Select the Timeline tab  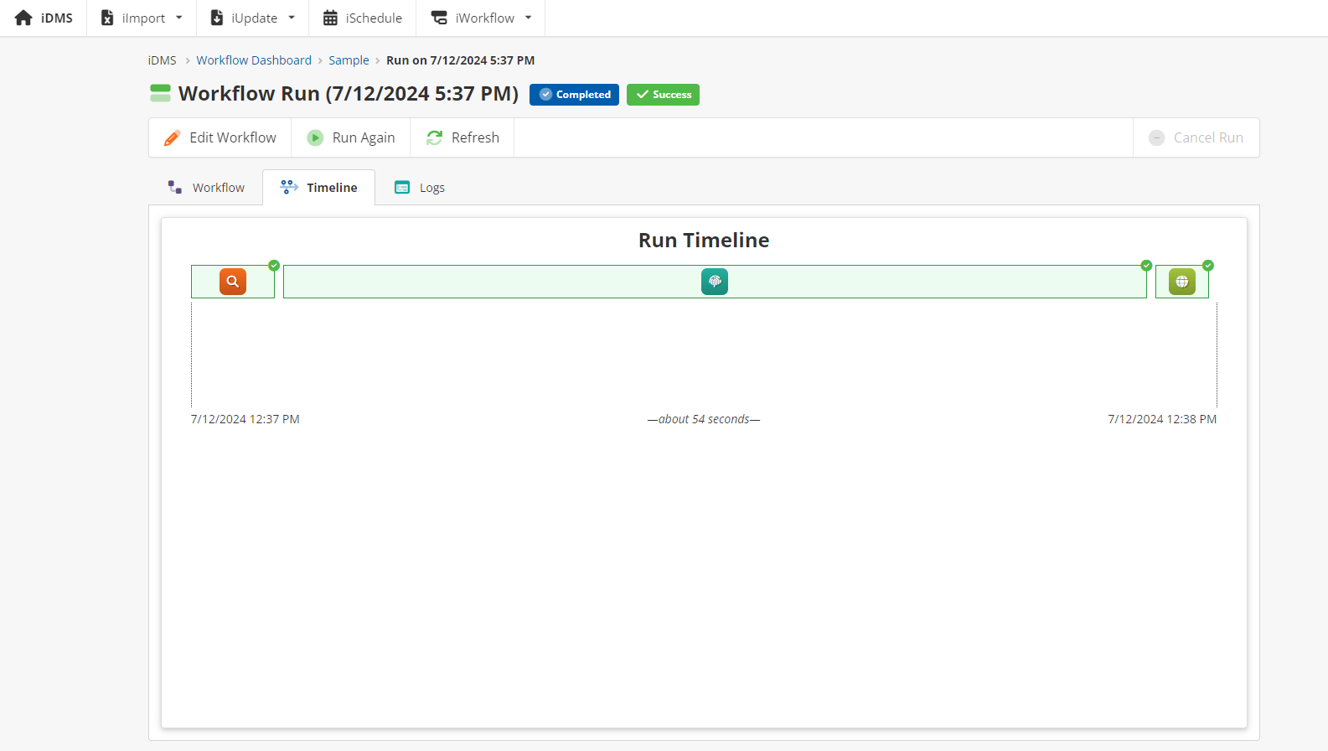coord(319,188)
